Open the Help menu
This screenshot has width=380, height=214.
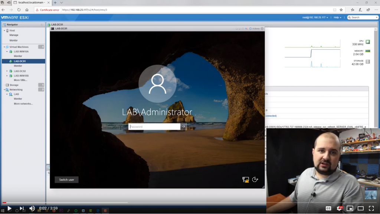337,17
